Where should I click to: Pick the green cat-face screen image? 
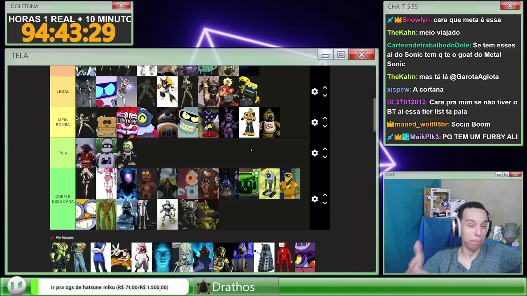[249, 184]
